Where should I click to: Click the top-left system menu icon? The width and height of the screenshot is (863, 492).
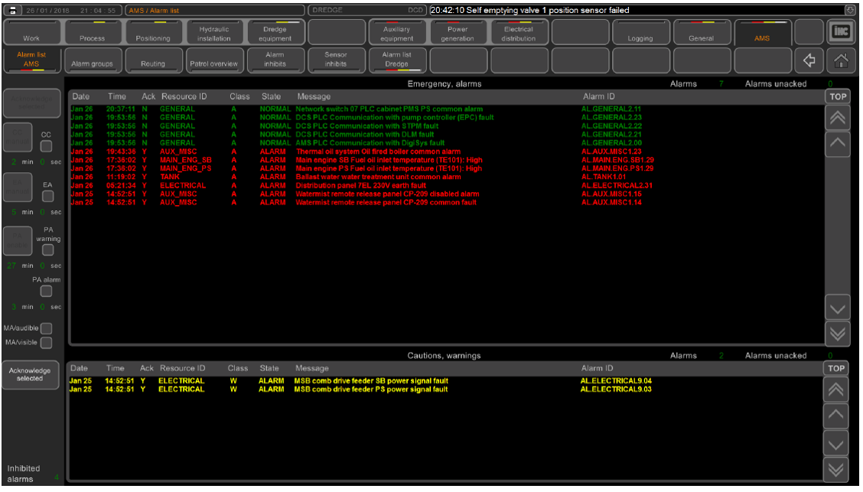point(12,10)
